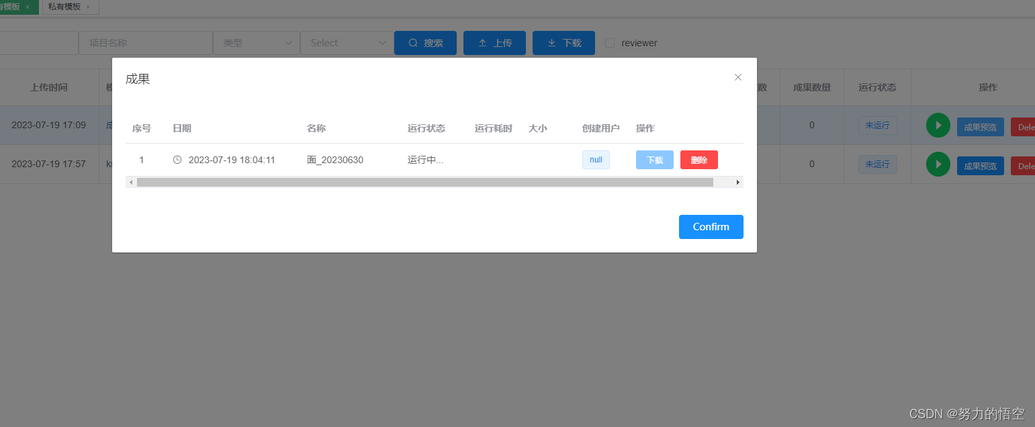Click the background 运行状态 column header
1035x427 pixels.
[877, 87]
